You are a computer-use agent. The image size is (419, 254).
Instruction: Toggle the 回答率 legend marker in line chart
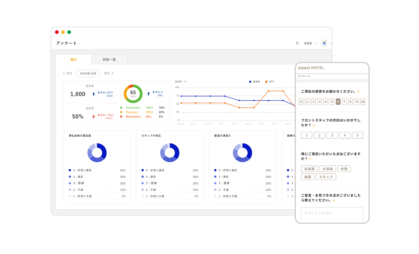click(x=250, y=82)
